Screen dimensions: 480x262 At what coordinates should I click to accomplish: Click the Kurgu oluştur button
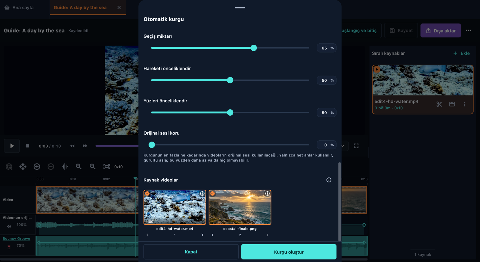tap(289, 252)
